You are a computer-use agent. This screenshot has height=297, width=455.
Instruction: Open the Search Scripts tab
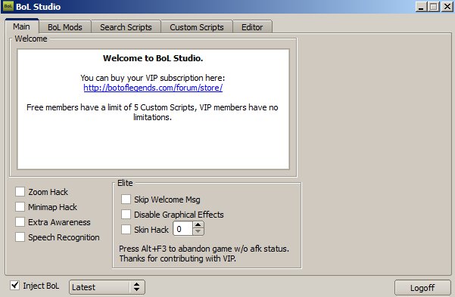click(126, 27)
